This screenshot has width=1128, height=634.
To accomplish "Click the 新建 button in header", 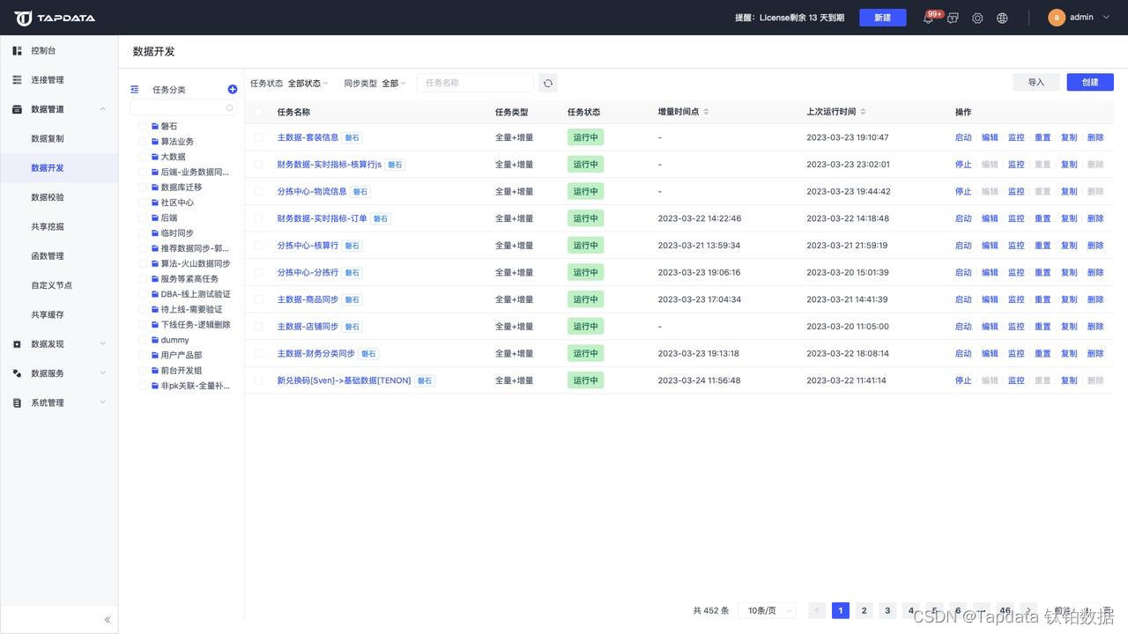I will [x=882, y=18].
